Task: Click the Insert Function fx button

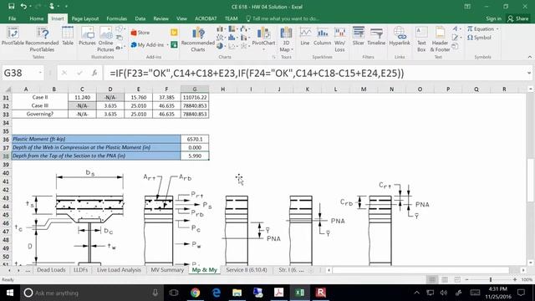Action: tap(94, 73)
